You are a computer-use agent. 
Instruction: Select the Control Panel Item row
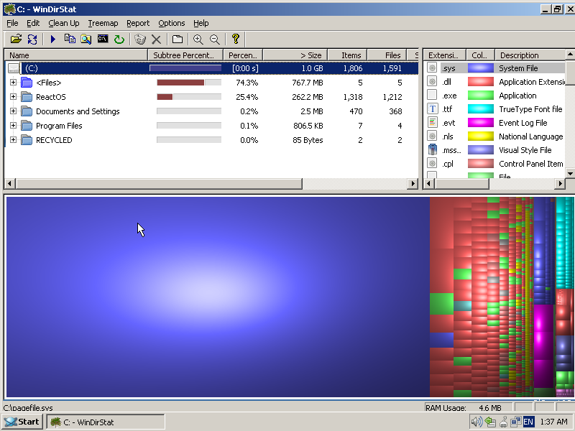[x=495, y=164]
